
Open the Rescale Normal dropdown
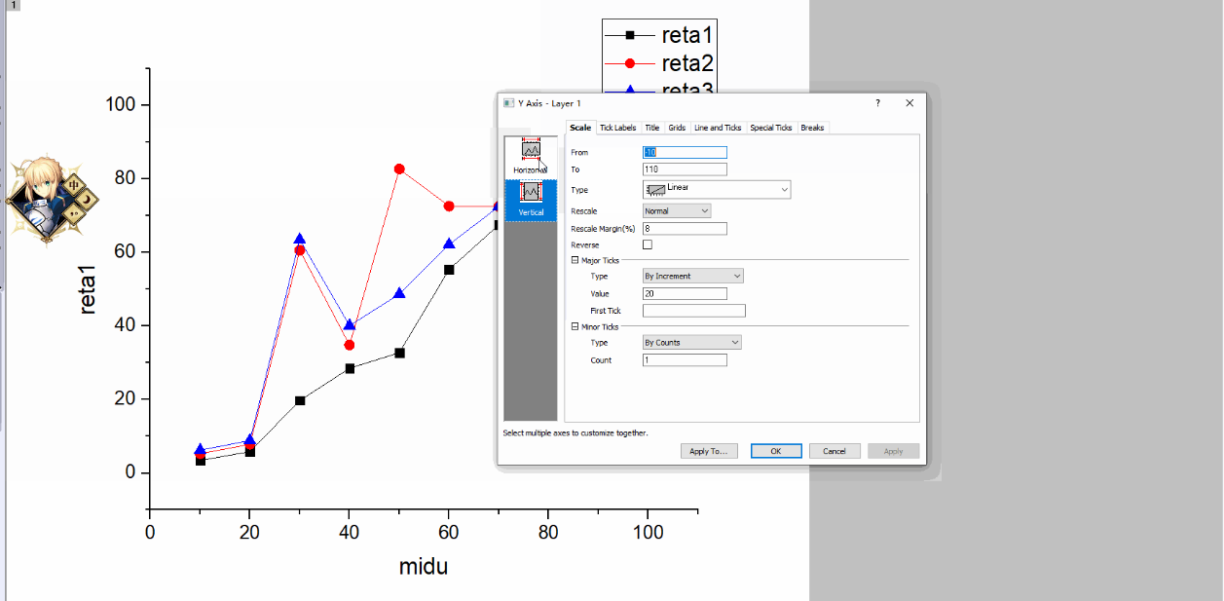coord(677,210)
